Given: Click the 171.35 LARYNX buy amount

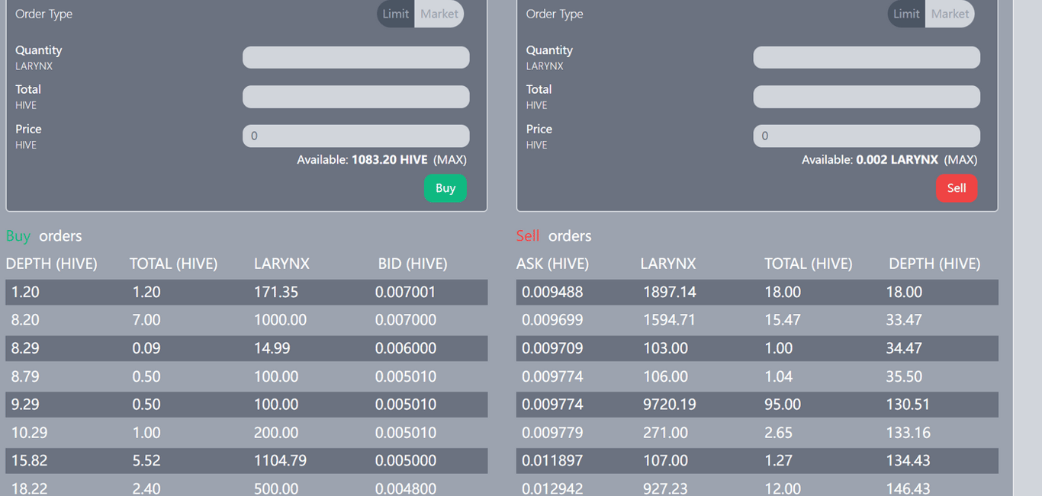Looking at the screenshot, I should pyautogui.click(x=276, y=292).
